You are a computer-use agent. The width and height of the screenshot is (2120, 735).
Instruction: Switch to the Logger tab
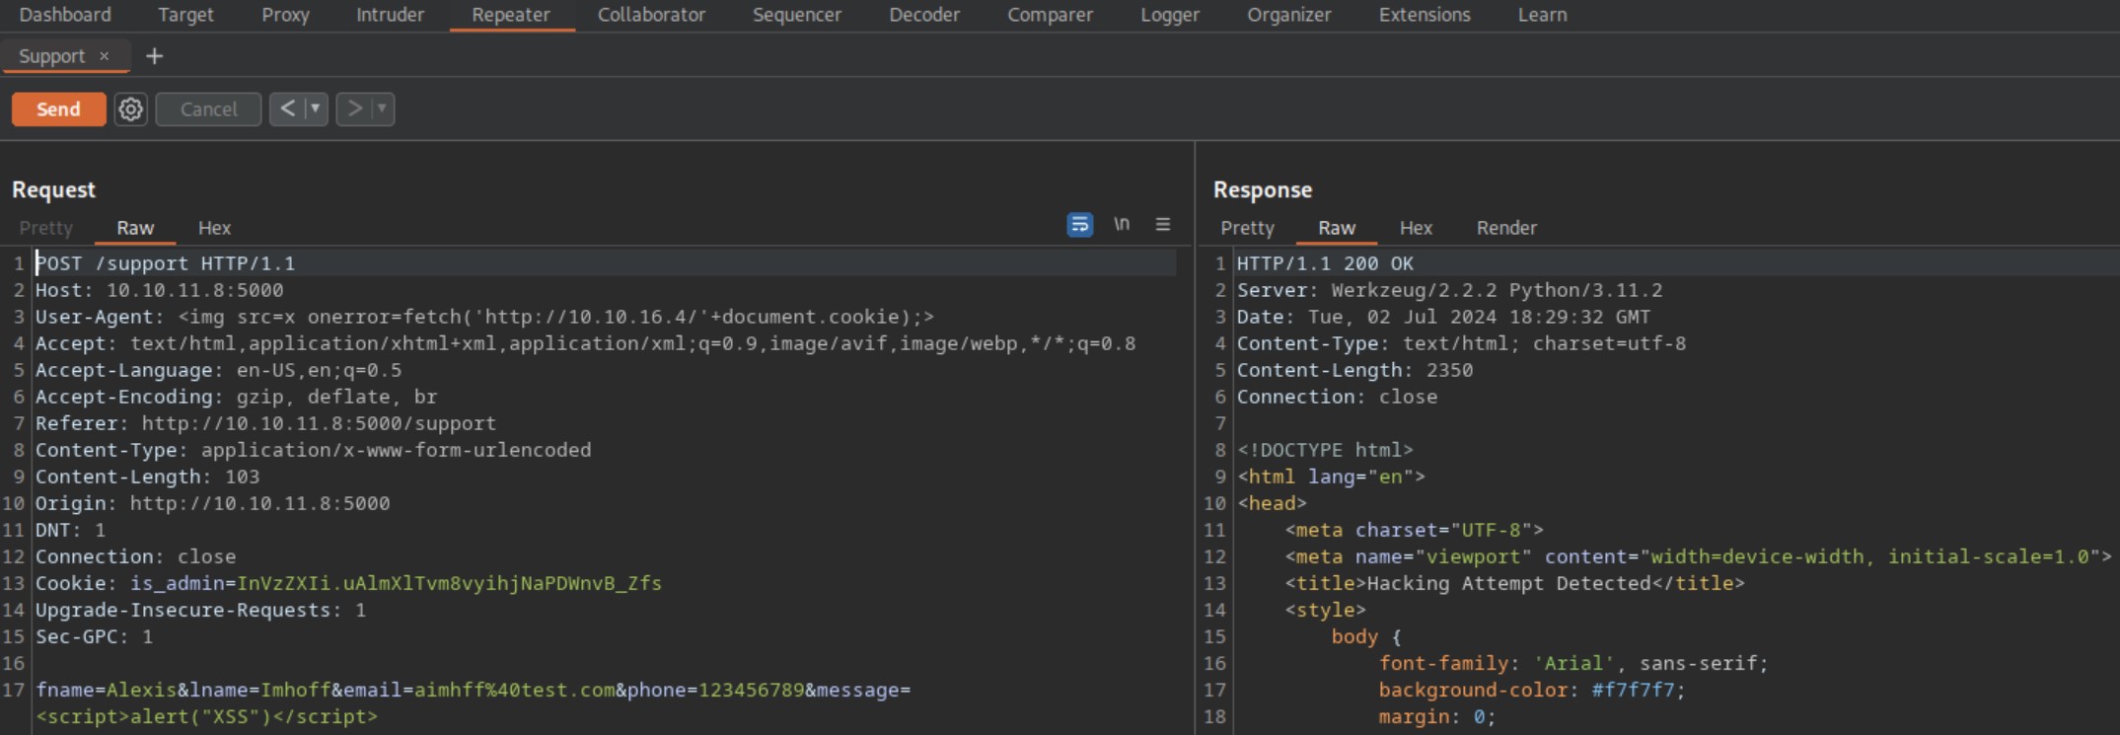(x=1170, y=15)
